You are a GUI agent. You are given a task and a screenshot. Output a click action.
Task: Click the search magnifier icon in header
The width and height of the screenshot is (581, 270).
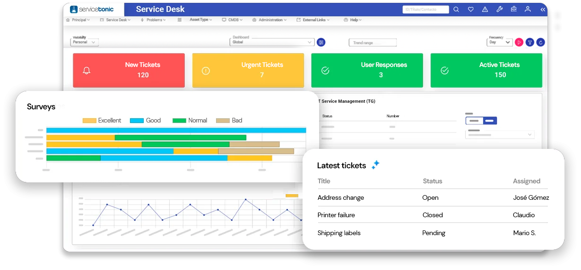pos(456,9)
